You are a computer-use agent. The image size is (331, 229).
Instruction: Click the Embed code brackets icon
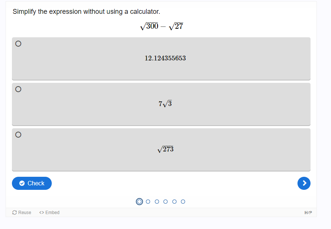[x=41, y=213]
